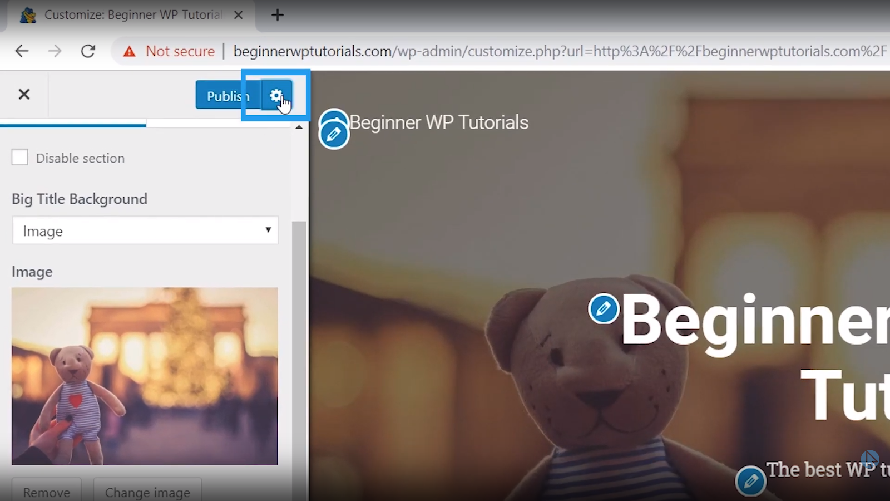Image resolution: width=890 pixels, height=501 pixels.
Task: Open the publish settings gear
Action: (x=276, y=95)
